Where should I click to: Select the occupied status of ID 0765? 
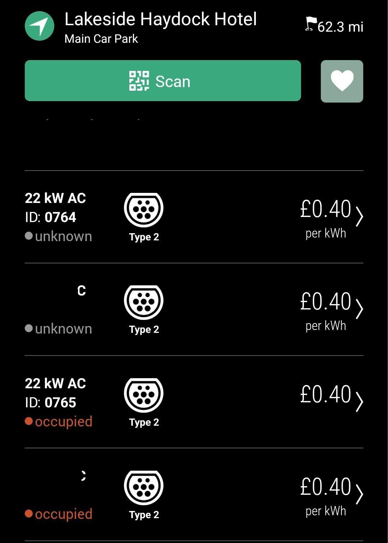click(63, 421)
